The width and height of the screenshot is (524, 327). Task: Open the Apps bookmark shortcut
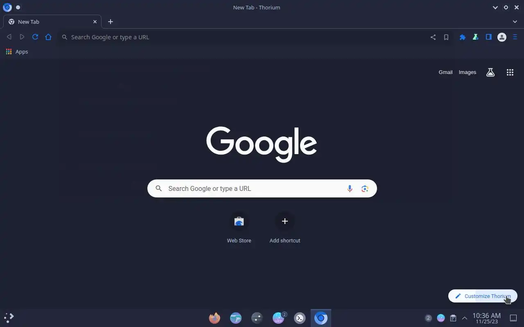coord(17,52)
